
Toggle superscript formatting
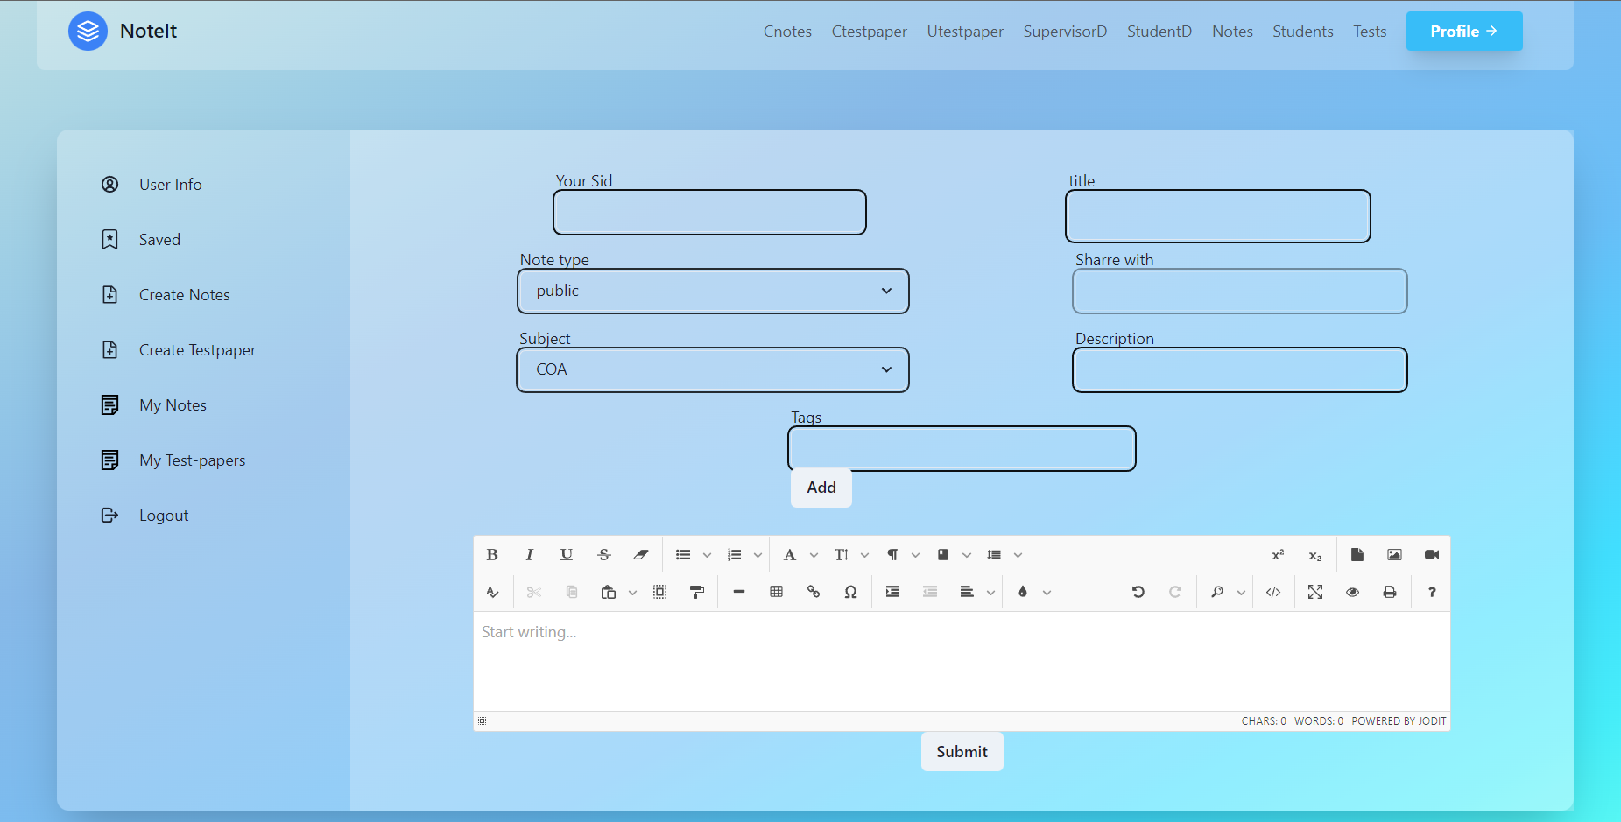(1278, 554)
